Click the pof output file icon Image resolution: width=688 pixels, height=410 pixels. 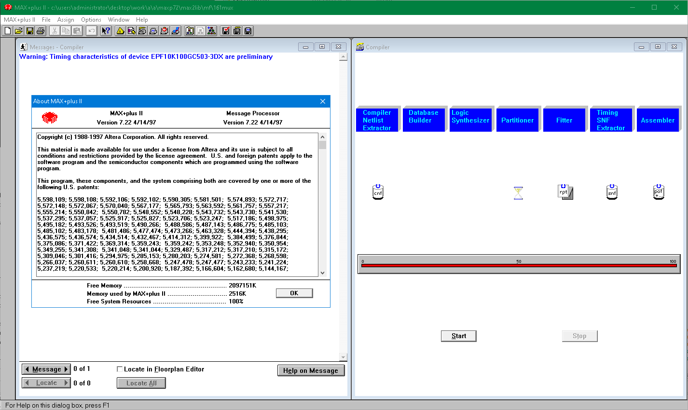(x=659, y=192)
